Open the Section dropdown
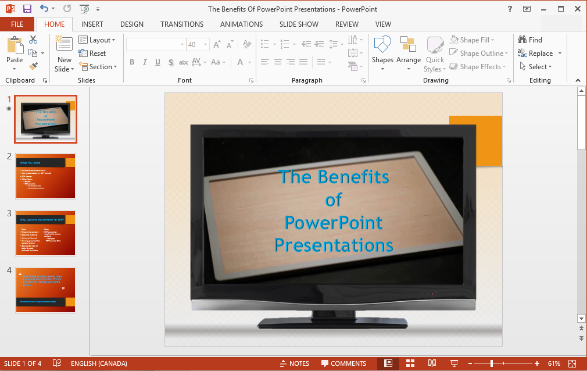The width and height of the screenshot is (587, 371). point(98,67)
